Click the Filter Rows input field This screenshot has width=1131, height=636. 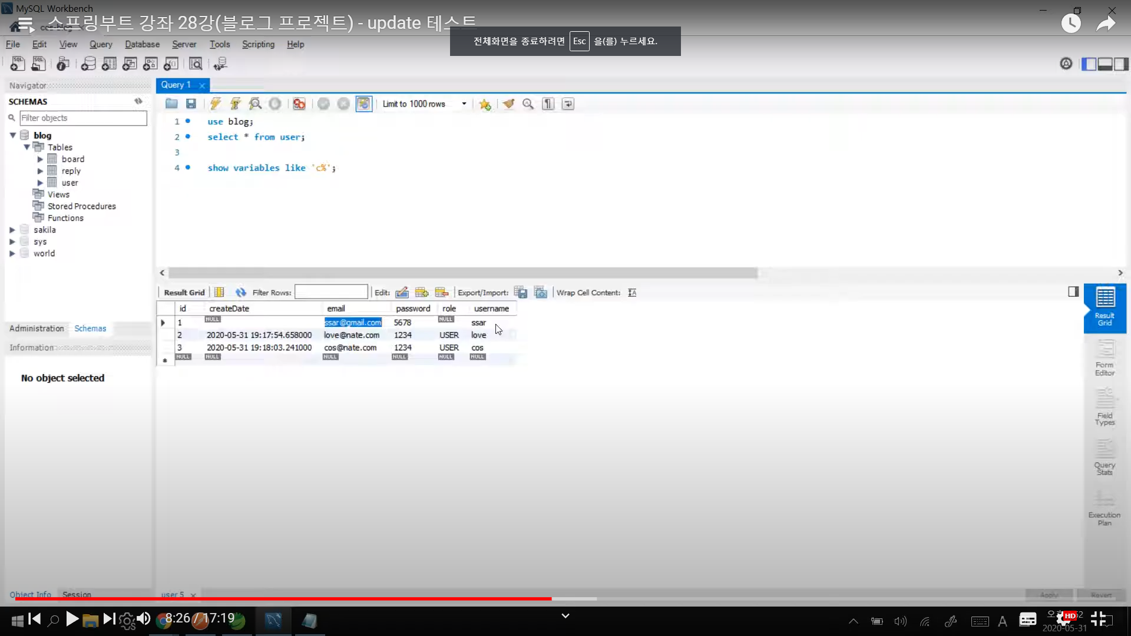coord(331,292)
